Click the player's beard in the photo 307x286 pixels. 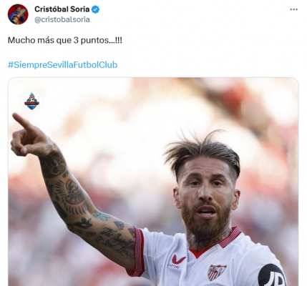tap(205, 220)
